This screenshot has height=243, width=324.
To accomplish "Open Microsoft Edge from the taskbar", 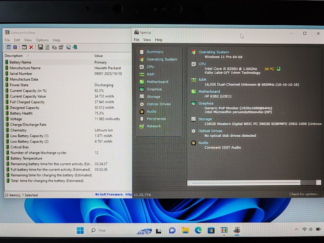I will tap(198, 230).
